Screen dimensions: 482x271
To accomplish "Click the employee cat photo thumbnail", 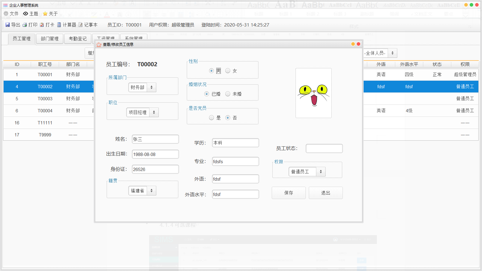I will 314,93.
